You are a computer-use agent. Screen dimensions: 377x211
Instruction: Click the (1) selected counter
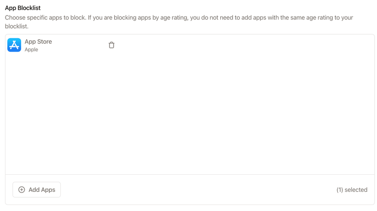click(352, 190)
